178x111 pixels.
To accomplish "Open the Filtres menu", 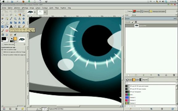I will [57, 8].
